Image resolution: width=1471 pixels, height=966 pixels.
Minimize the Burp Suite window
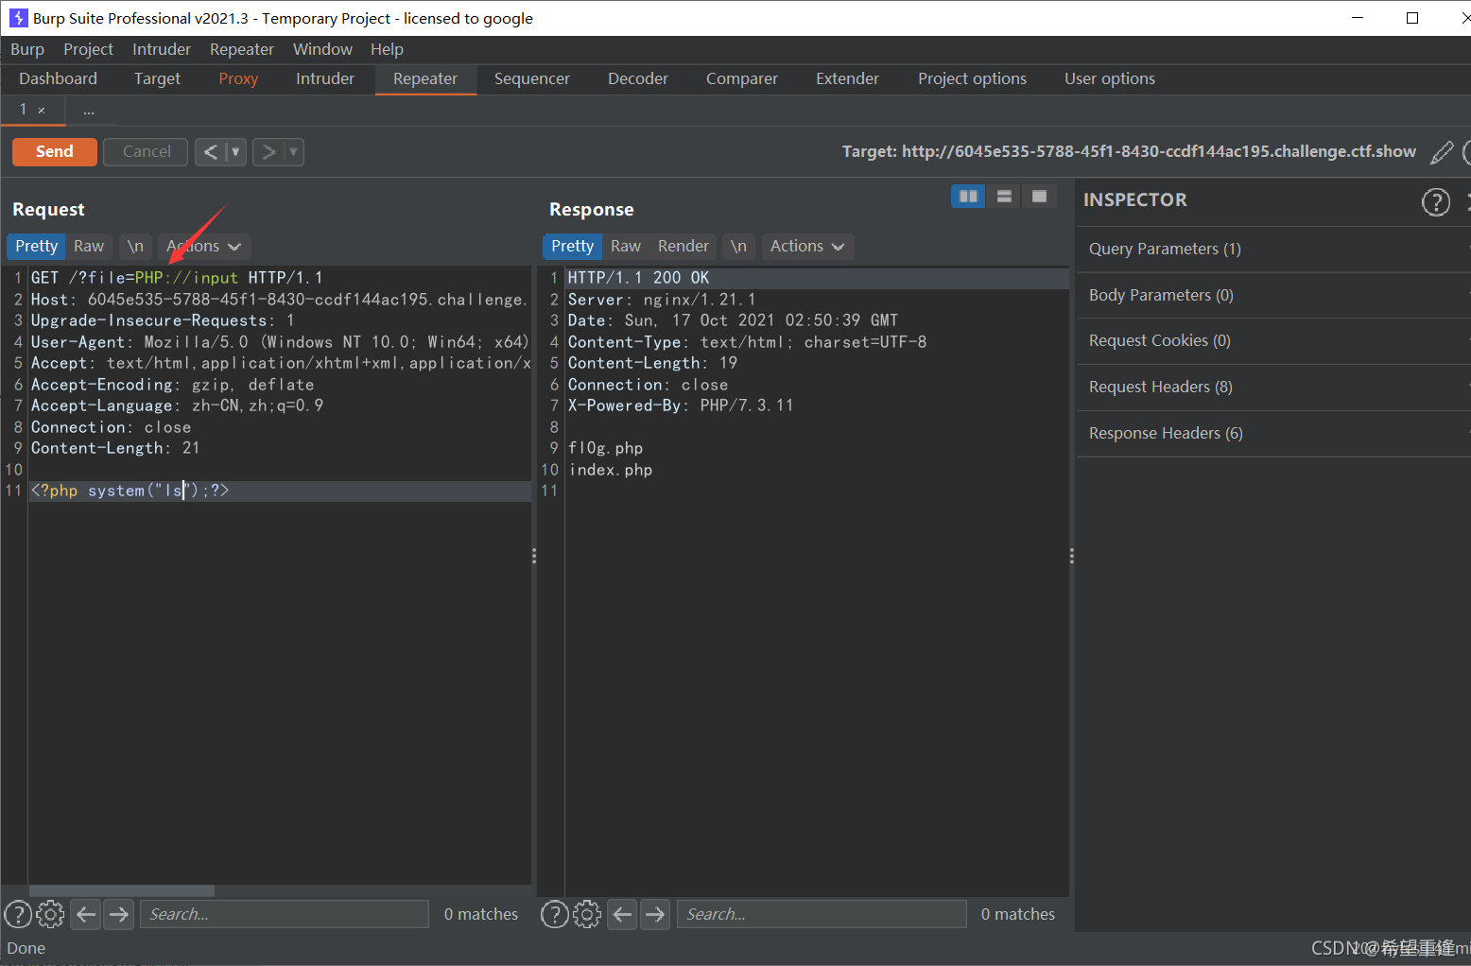click(x=1358, y=18)
